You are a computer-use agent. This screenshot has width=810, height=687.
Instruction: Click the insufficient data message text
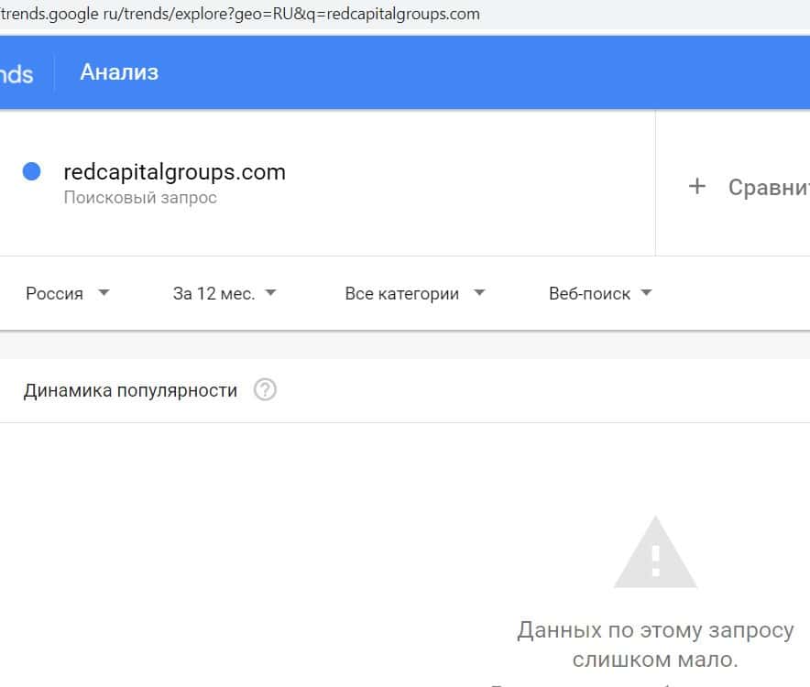[x=655, y=645]
